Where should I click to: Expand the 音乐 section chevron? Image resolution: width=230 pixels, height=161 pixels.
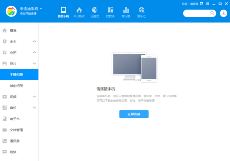pos(34,108)
